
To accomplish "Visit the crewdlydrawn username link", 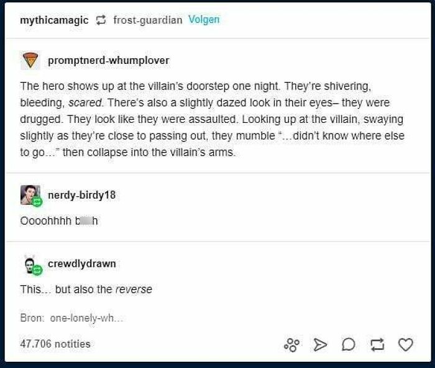I will tap(82, 264).
